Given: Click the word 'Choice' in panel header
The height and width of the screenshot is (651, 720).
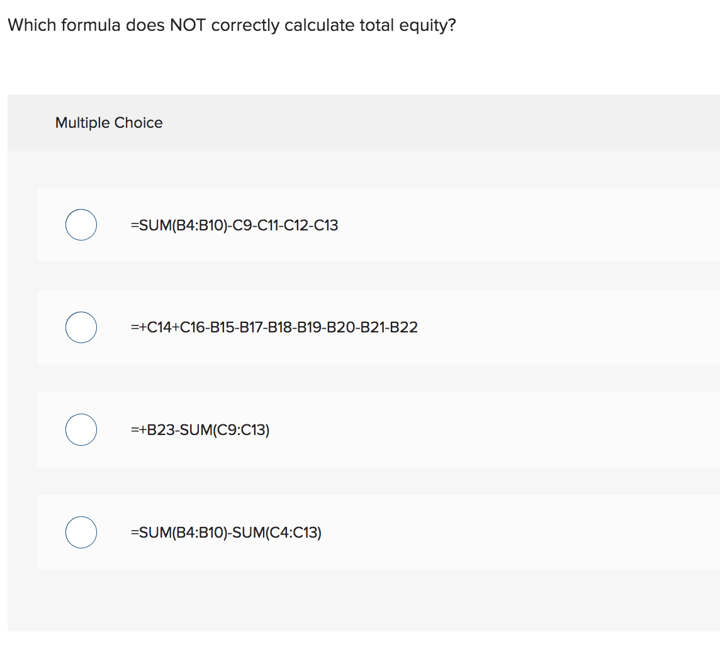Looking at the screenshot, I should click(x=138, y=123).
